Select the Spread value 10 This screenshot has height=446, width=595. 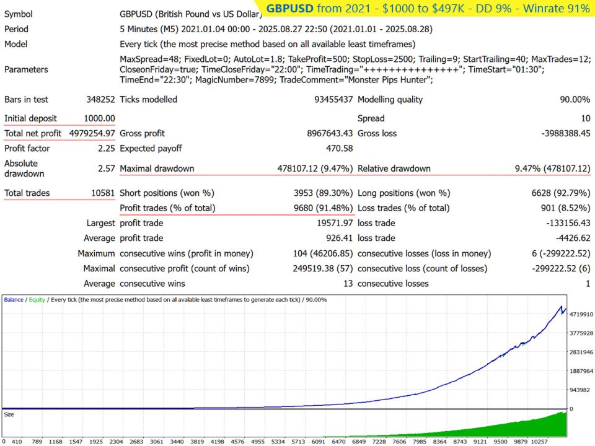tap(586, 118)
